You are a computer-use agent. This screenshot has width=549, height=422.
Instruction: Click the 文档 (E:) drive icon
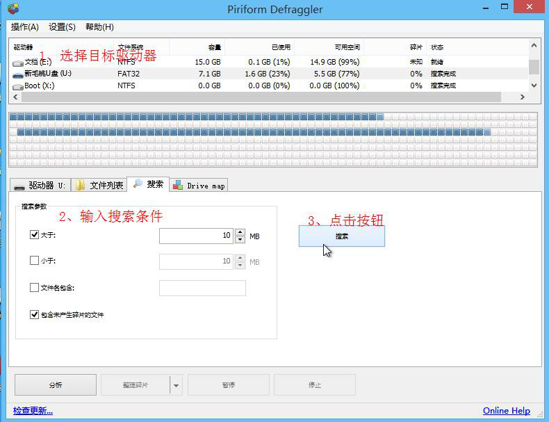(18, 63)
